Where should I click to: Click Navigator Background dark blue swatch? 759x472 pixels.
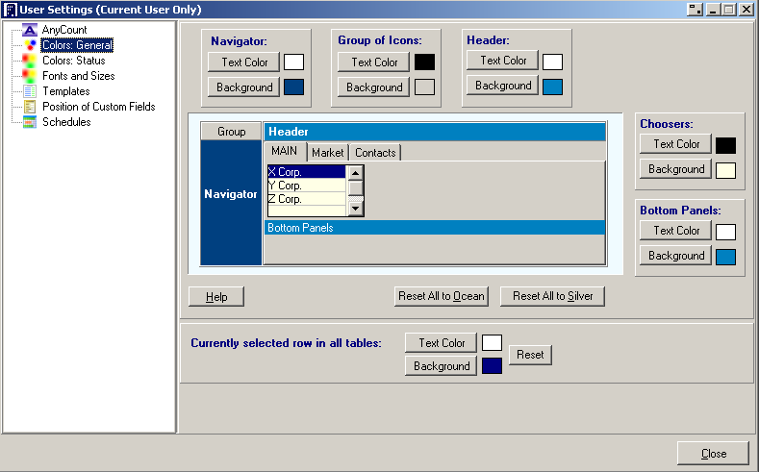[x=293, y=87]
